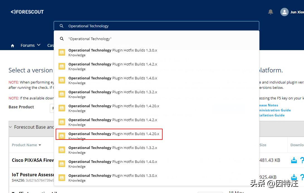Open the notifications bell

pos(270,12)
